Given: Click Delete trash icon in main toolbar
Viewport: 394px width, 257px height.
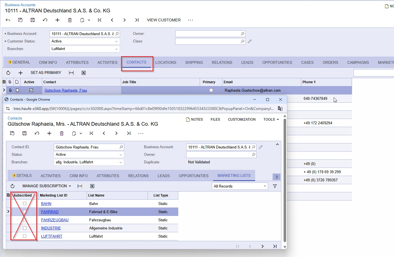Looking at the screenshot, I should [x=70, y=20].
